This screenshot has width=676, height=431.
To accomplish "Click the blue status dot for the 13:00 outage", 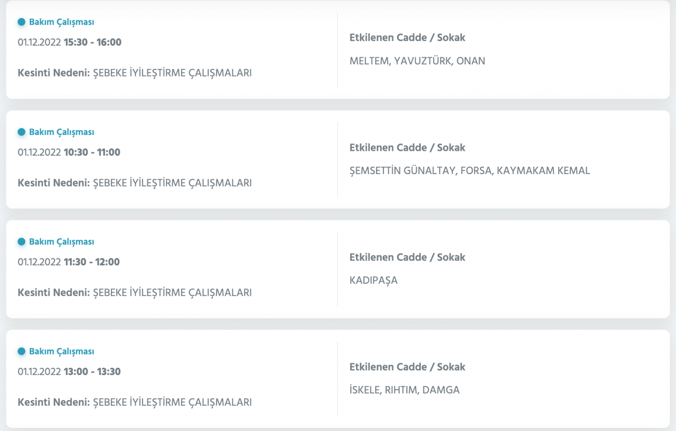I will coord(22,351).
